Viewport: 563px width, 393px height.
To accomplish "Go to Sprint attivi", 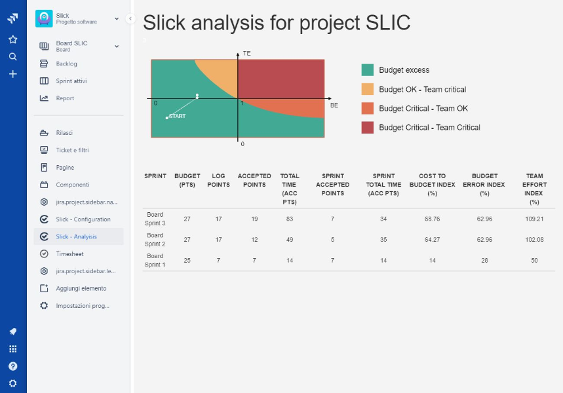I will click(71, 81).
